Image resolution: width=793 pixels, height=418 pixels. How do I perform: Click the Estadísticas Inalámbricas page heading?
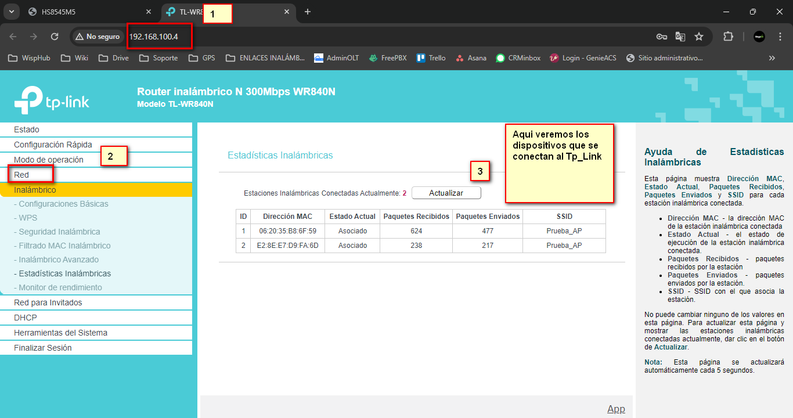tap(280, 156)
